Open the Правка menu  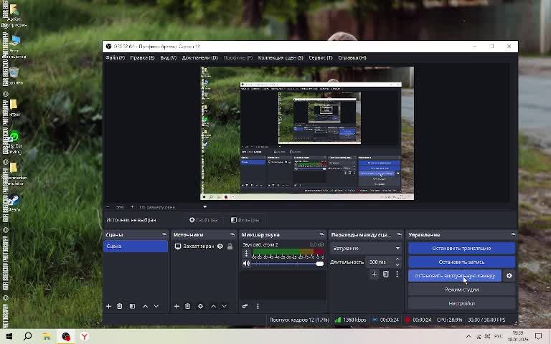(x=142, y=57)
